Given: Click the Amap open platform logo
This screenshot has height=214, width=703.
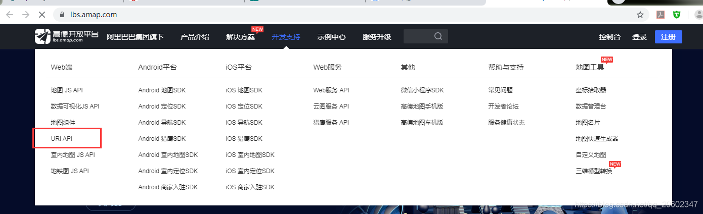Looking at the screenshot, I should [66, 36].
